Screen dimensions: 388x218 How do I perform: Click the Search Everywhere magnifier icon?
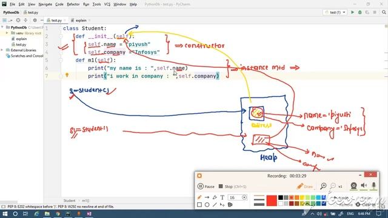click(x=384, y=12)
